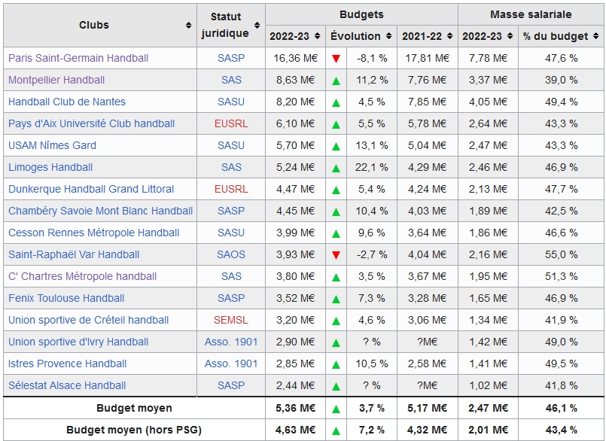Click SAOS status in Saint-Raphaël row

(231, 254)
